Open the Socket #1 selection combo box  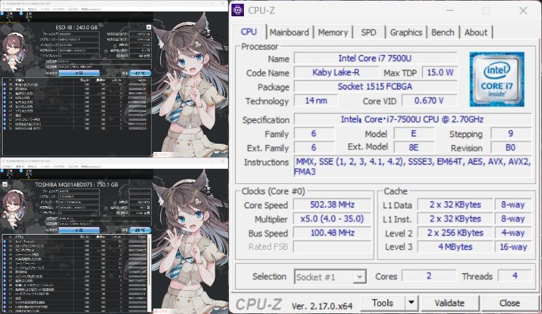pos(330,277)
